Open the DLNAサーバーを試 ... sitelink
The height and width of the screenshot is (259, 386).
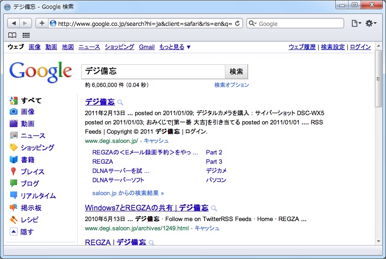pos(121,171)
